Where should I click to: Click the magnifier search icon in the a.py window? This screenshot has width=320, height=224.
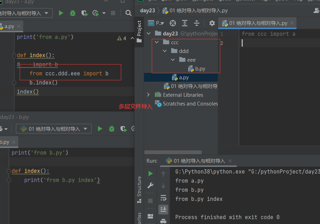click(129, 13)
